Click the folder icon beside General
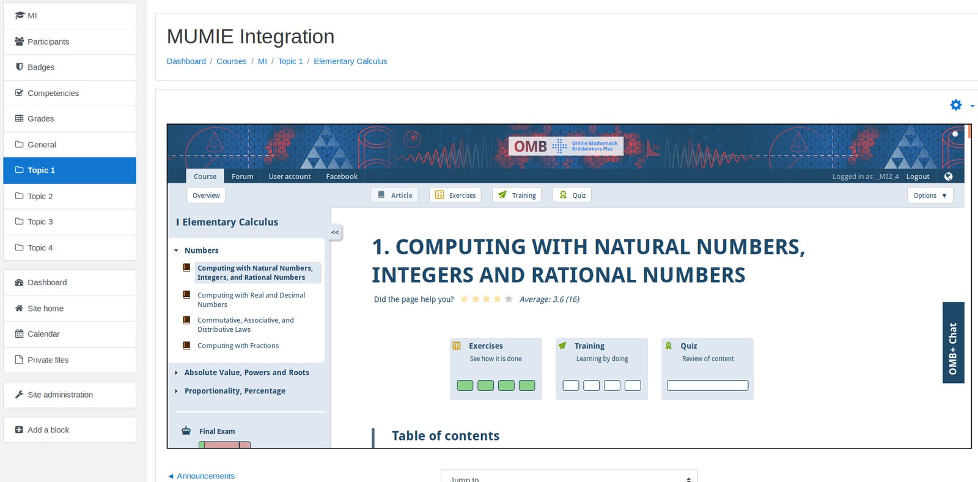The image size is (978, 482). pos(20,144)
